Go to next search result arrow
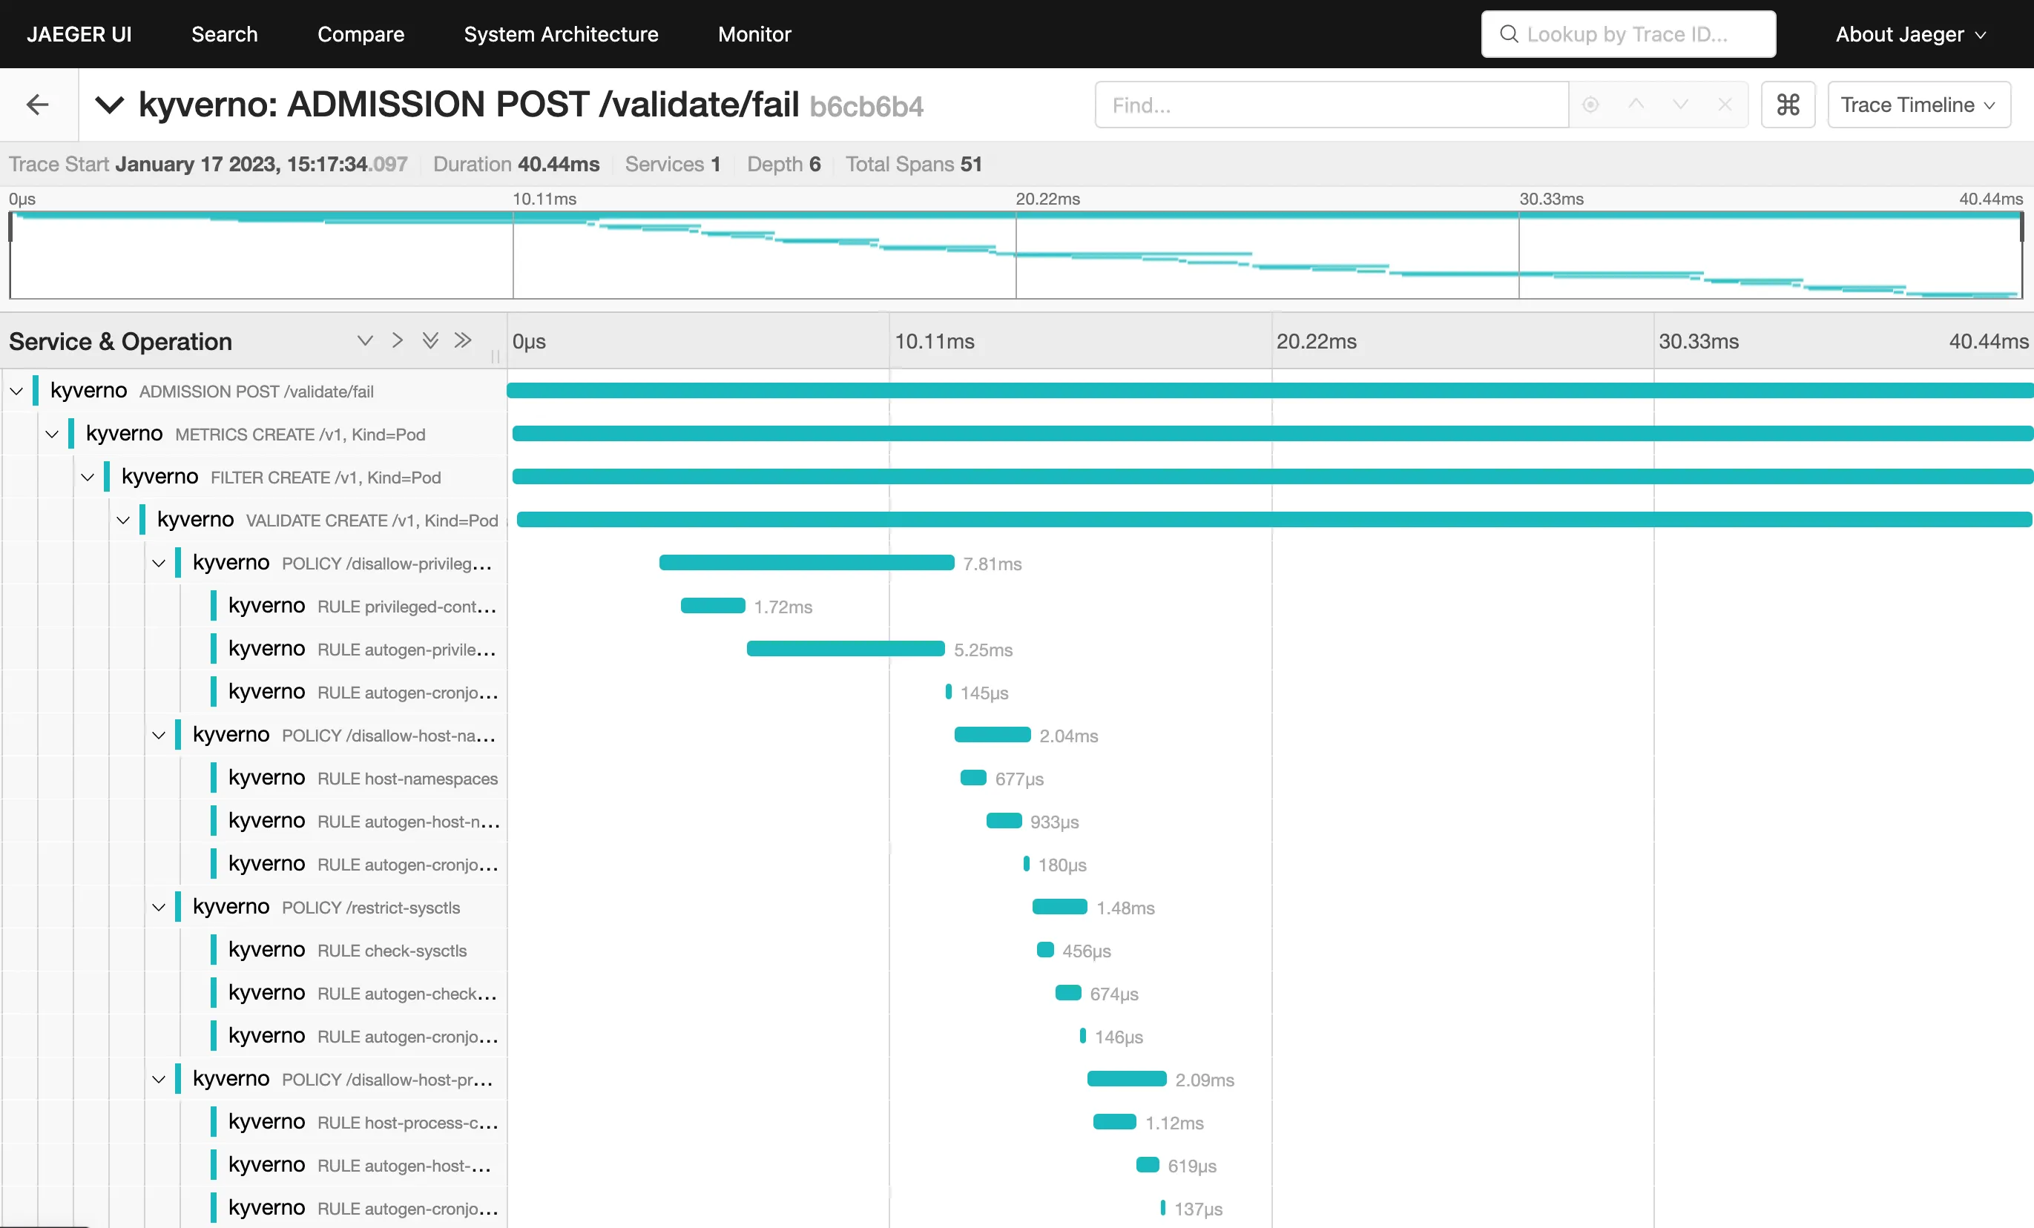 (x=1680, y=105)
